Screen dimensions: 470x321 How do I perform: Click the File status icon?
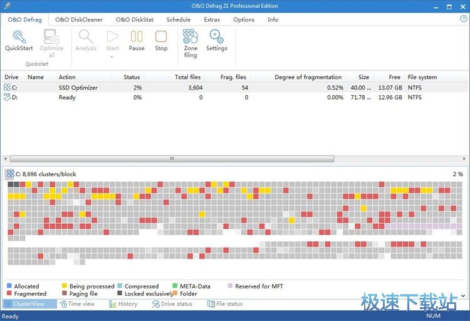tap(211, 304)
